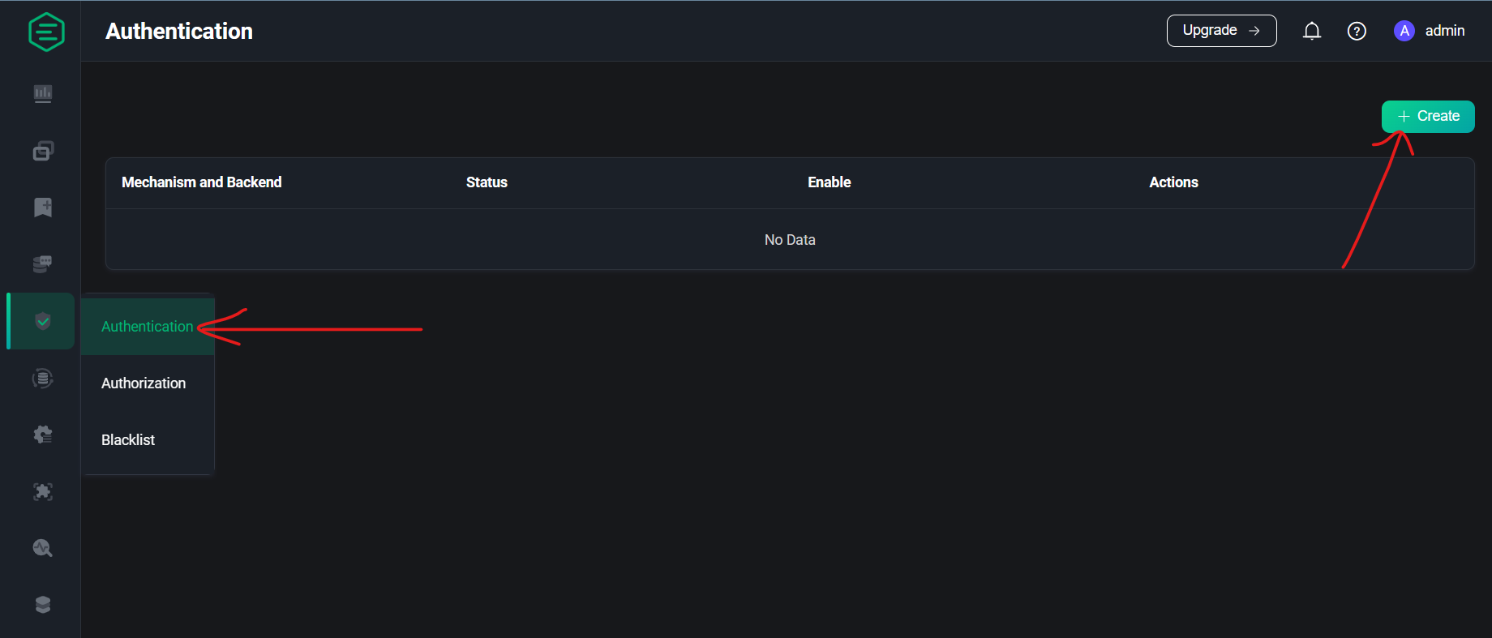1492x638 pixels.
Task: Select Blacklist in the submenu
Action: click(x=148, y=440)
